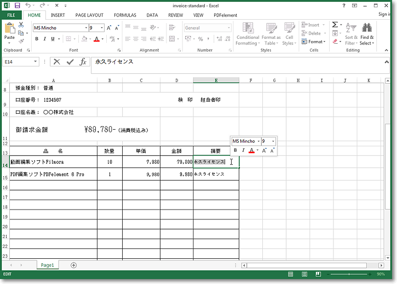Switch to the PDFelement tab
Screen dimensions: 397x284
point(226,15)
